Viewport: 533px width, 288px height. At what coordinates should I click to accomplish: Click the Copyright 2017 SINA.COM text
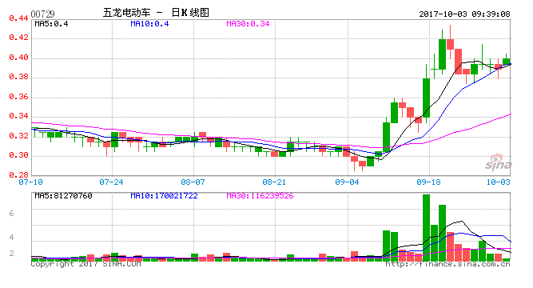86,264
